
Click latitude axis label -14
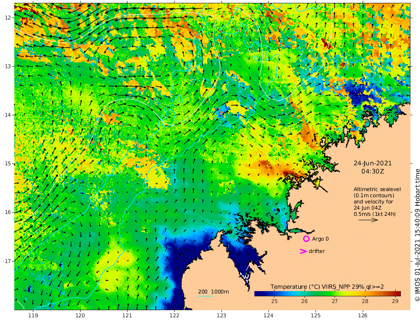(x=7, y=115)
